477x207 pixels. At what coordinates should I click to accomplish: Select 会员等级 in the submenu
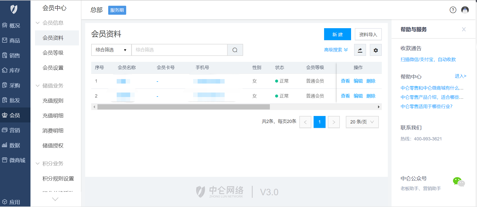(53, 53)
